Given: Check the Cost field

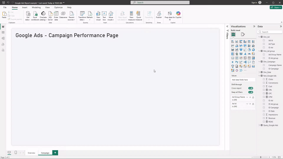Looking at the screenshot, I should point(264,86).
